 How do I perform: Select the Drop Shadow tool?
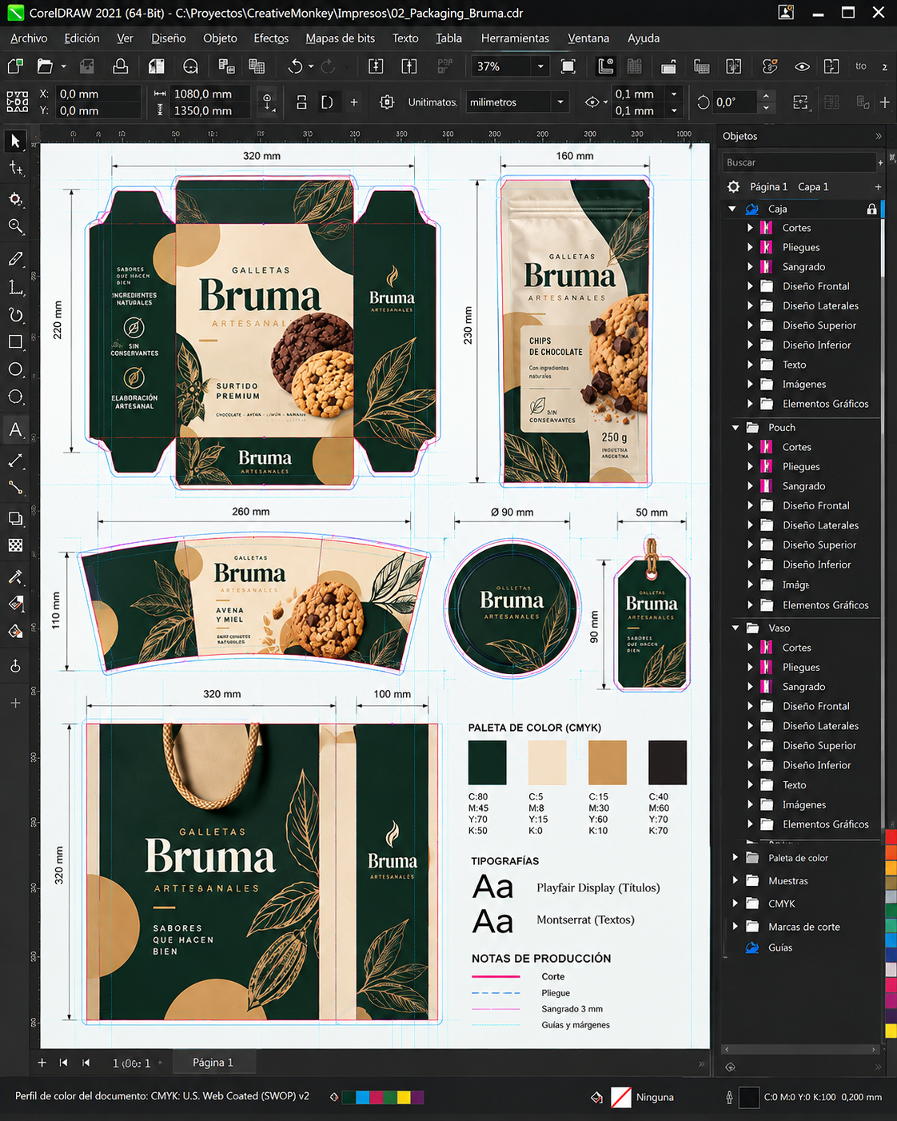tap(15, 518)
